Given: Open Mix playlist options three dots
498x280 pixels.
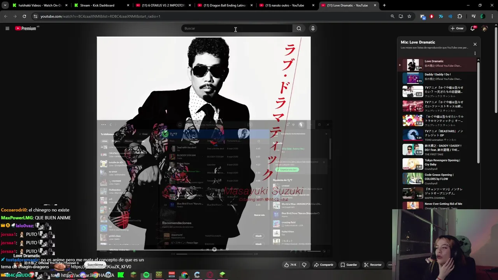Looking at the screenshot, I should click(x=475, y=53).
